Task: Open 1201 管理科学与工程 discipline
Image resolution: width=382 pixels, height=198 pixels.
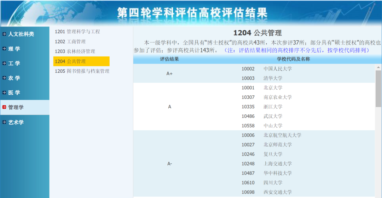Action: click(x=77, y=32)
